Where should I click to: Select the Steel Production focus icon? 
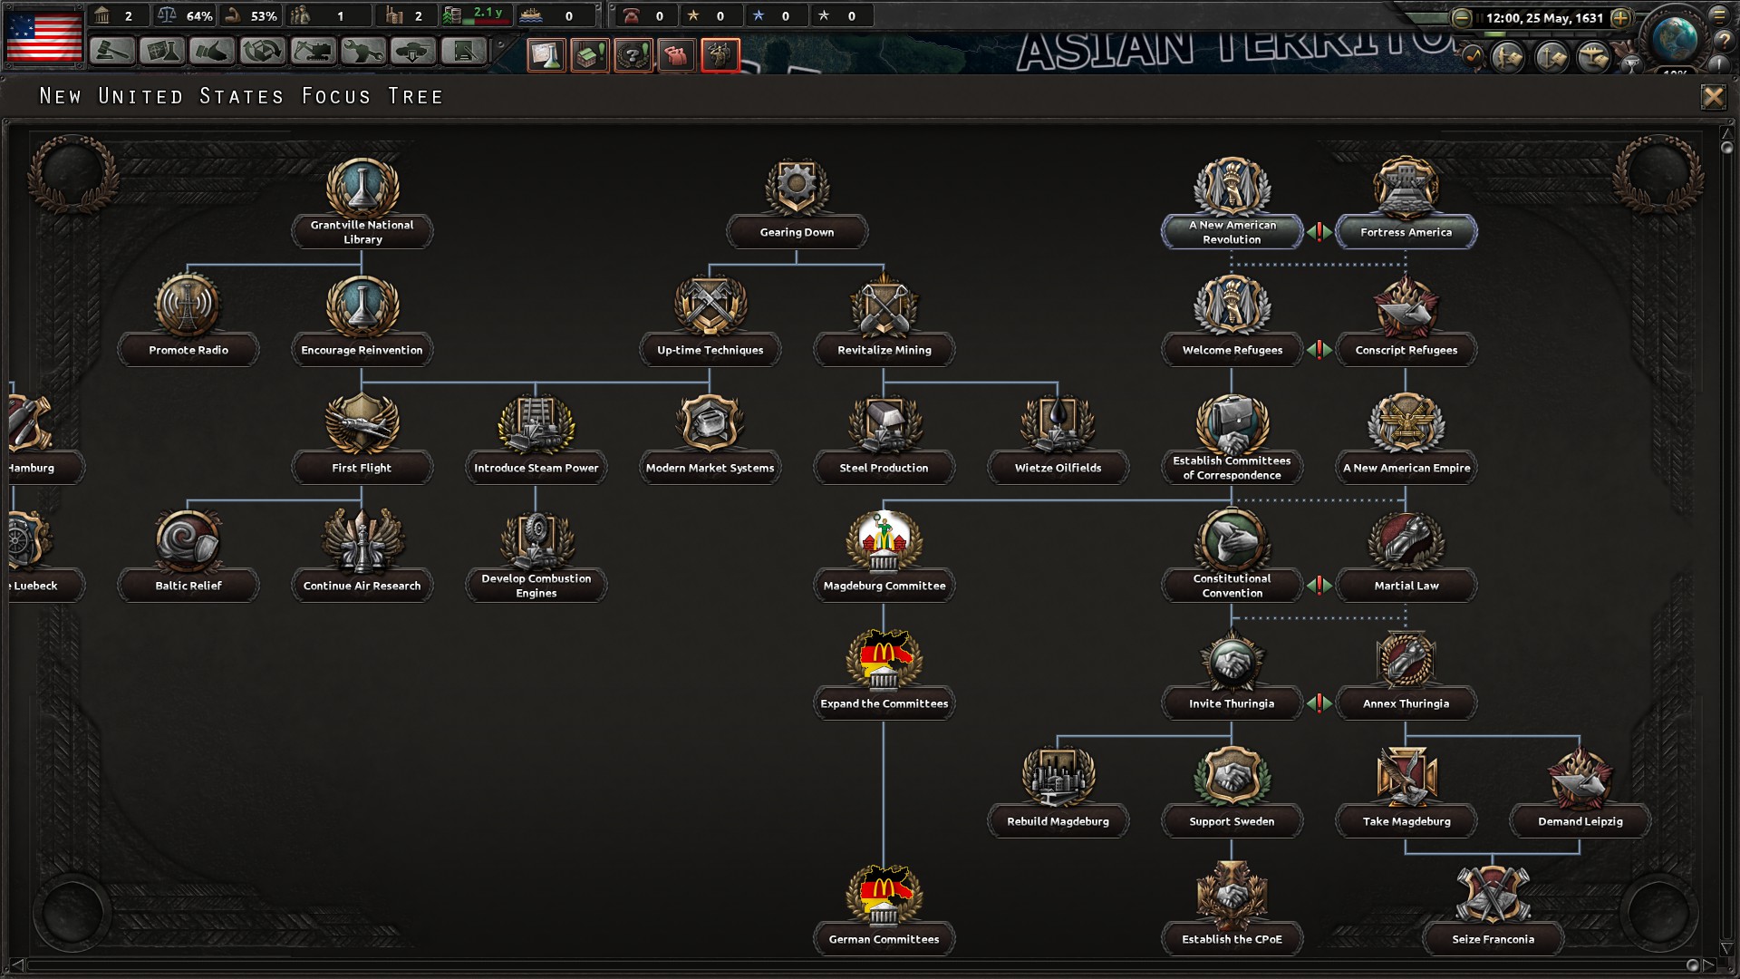pyautogui.click(x=884, y=423)
